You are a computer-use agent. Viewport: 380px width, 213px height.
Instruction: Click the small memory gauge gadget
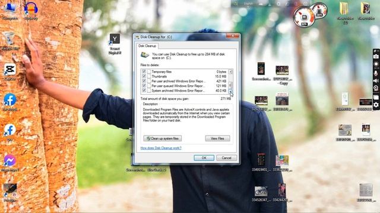[x=320, y=10]
